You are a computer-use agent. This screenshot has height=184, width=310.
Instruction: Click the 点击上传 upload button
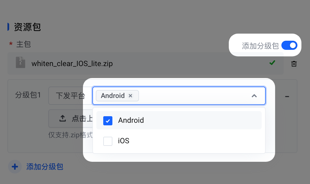(x=71, y=118)
